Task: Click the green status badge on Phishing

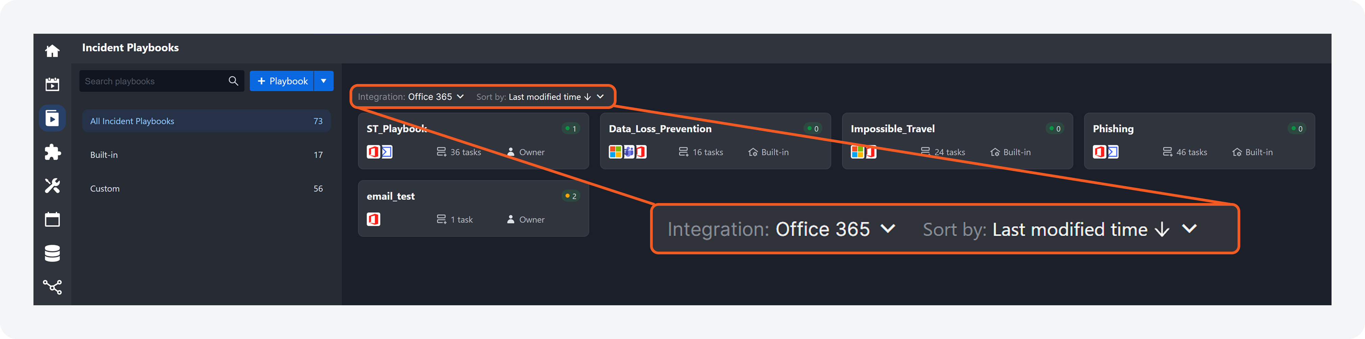Action: (1297, 129)
